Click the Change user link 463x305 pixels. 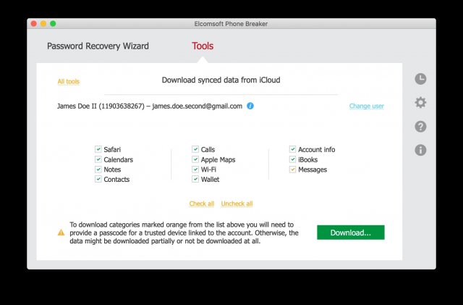pyautogui.click(x=366, y=106)
